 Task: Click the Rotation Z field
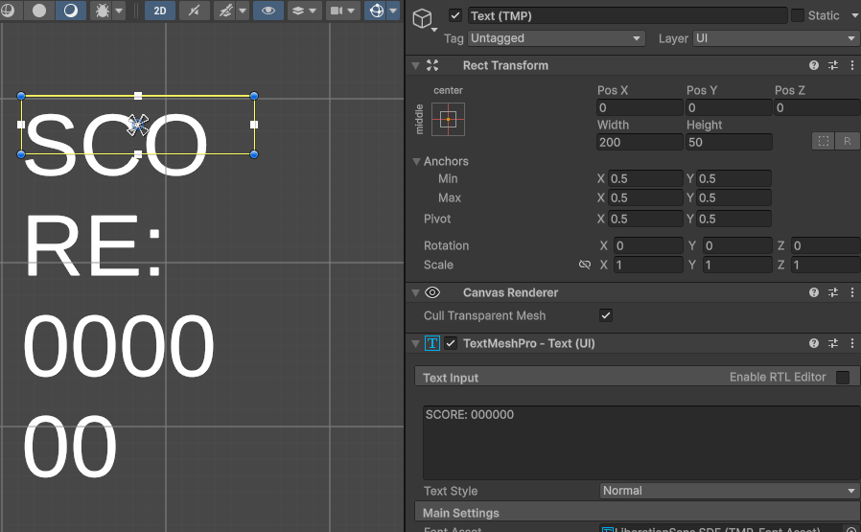tap(826, 245)
